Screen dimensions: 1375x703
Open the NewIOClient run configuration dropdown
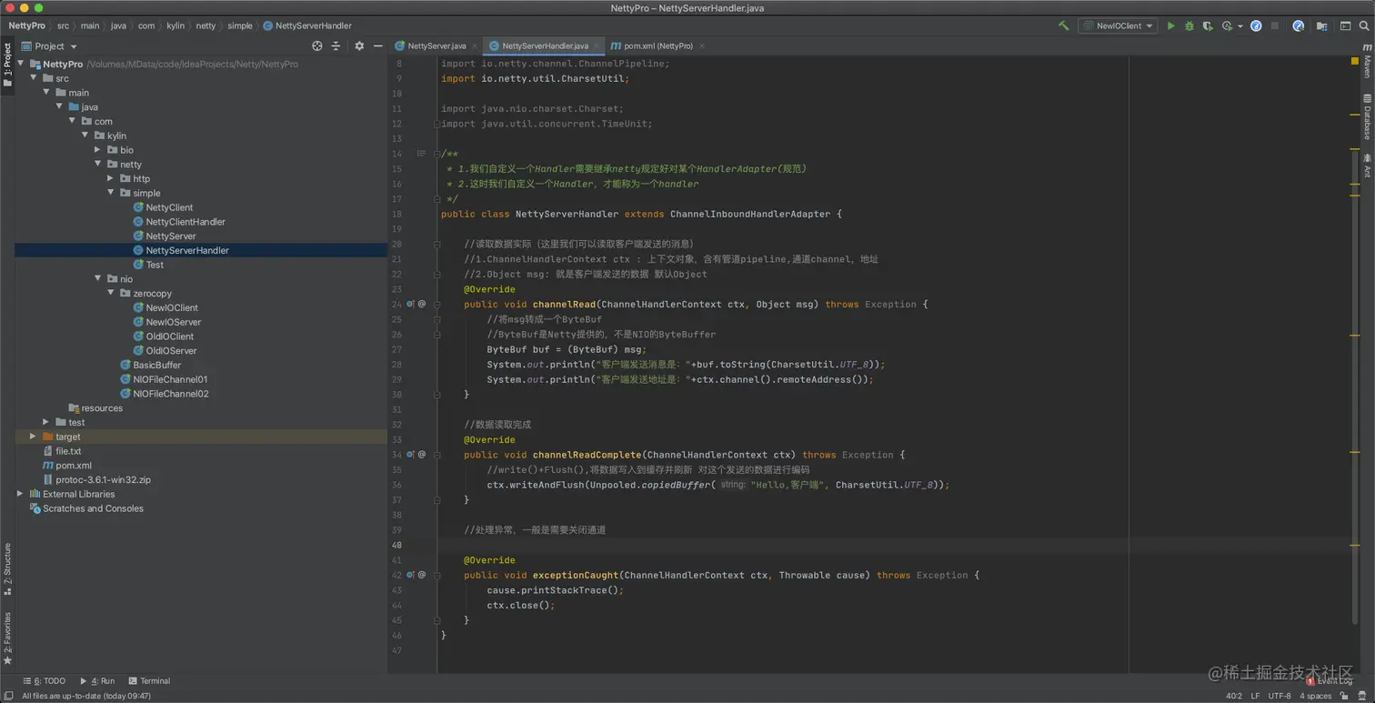[x=1118, y=26]
